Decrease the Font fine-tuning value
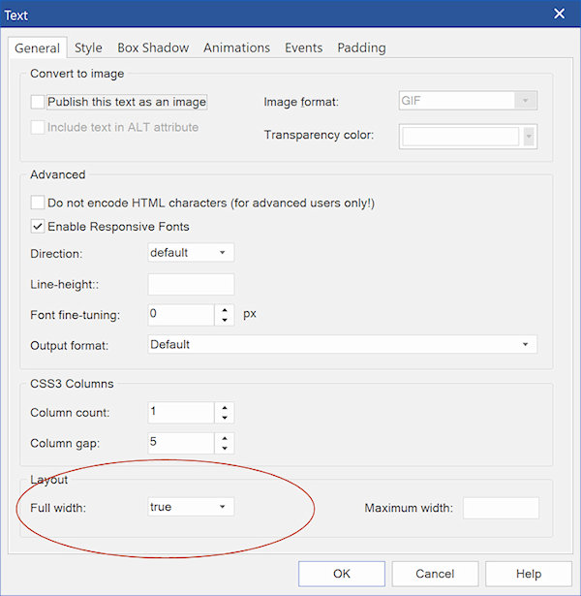 pyautogui.click(x=225, y=321)
